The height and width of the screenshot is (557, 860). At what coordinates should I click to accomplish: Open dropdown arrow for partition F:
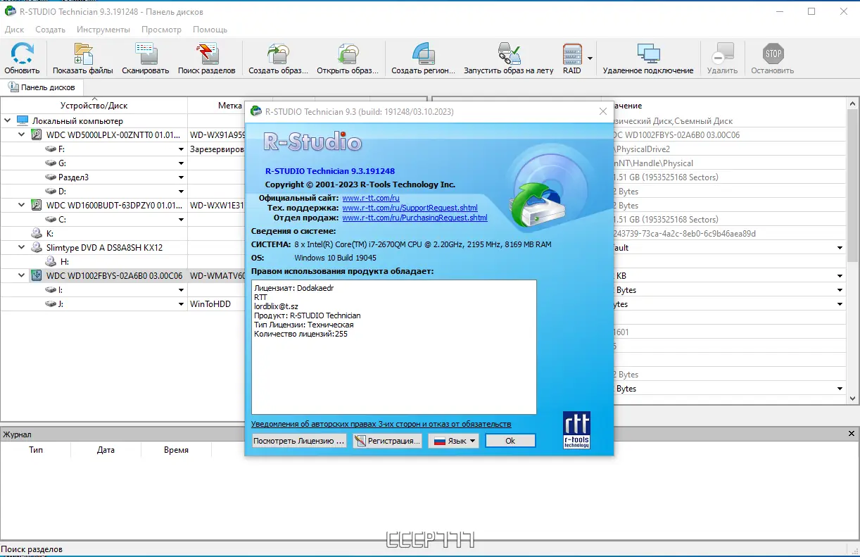[182, 149]
